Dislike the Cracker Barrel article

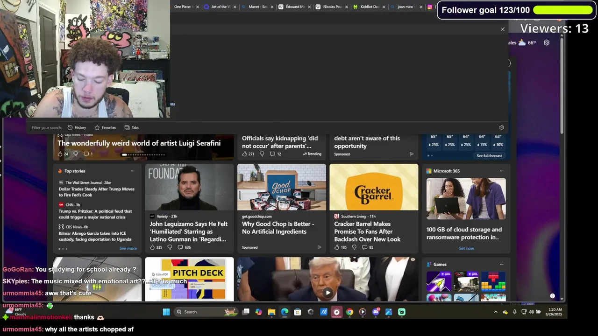354,247
